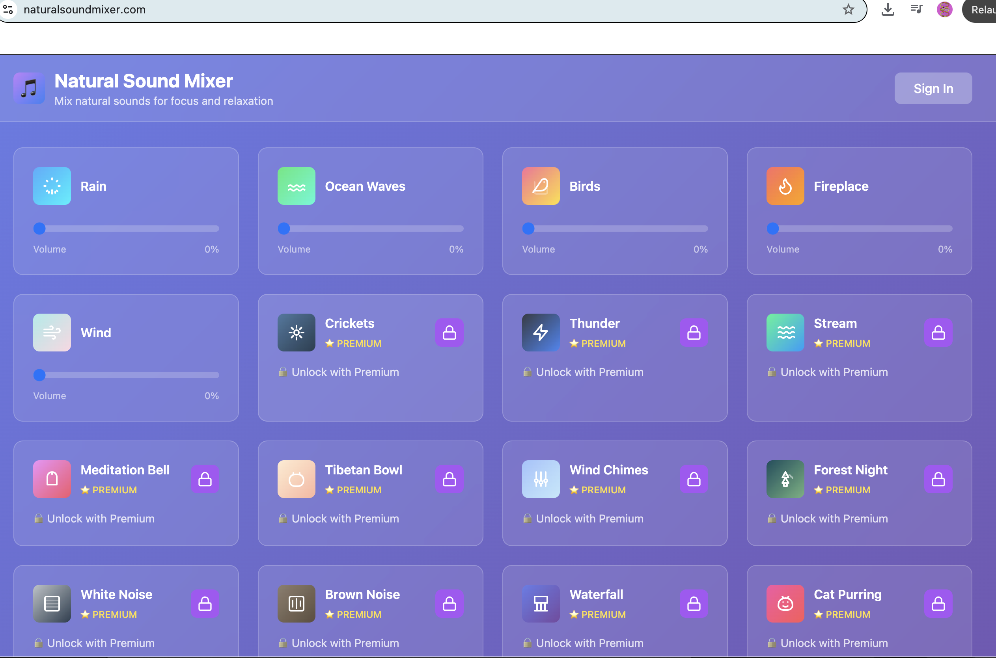Click the purple lock on Crickets
Image resolution: width=996 pixels, height=658 pixels.
(x=449, y=333)
